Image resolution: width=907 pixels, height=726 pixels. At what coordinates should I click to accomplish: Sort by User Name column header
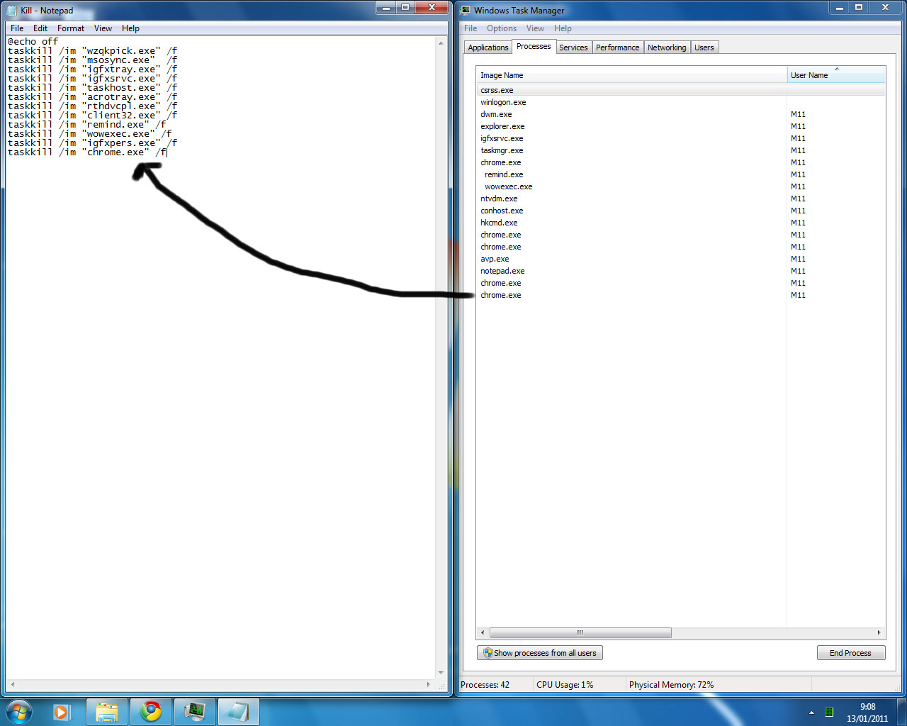click(836, 75)
